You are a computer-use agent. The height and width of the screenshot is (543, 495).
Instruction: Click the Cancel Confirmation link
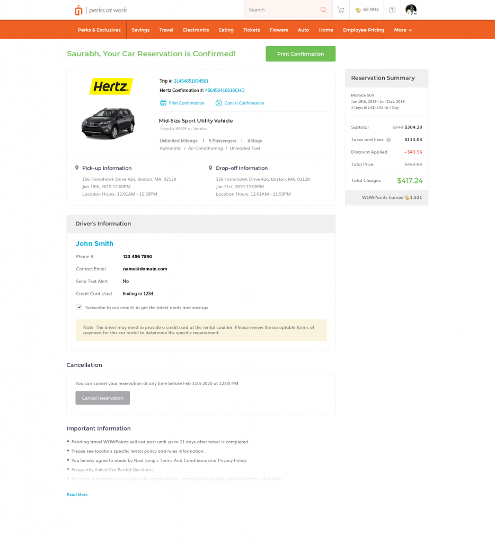pos(240,103)
